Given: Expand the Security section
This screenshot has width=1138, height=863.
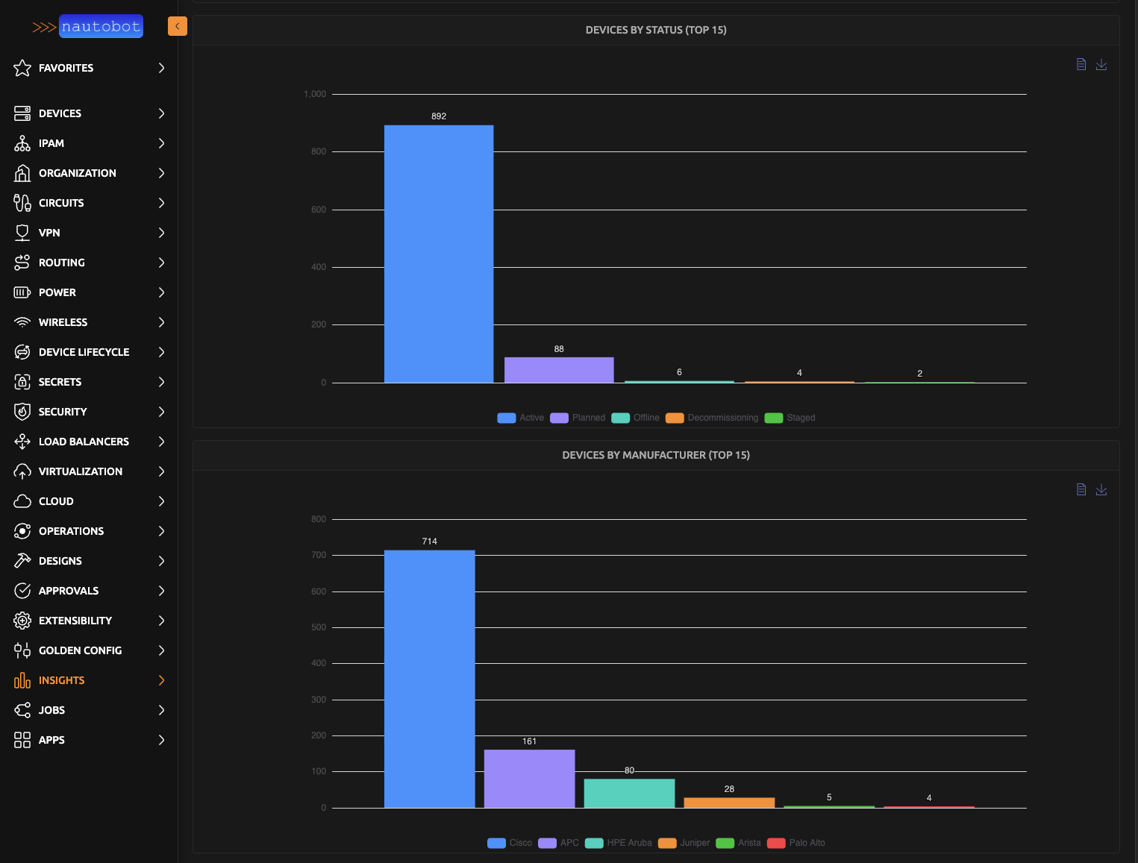Looking at the screenshot, I should pos(161,411).
